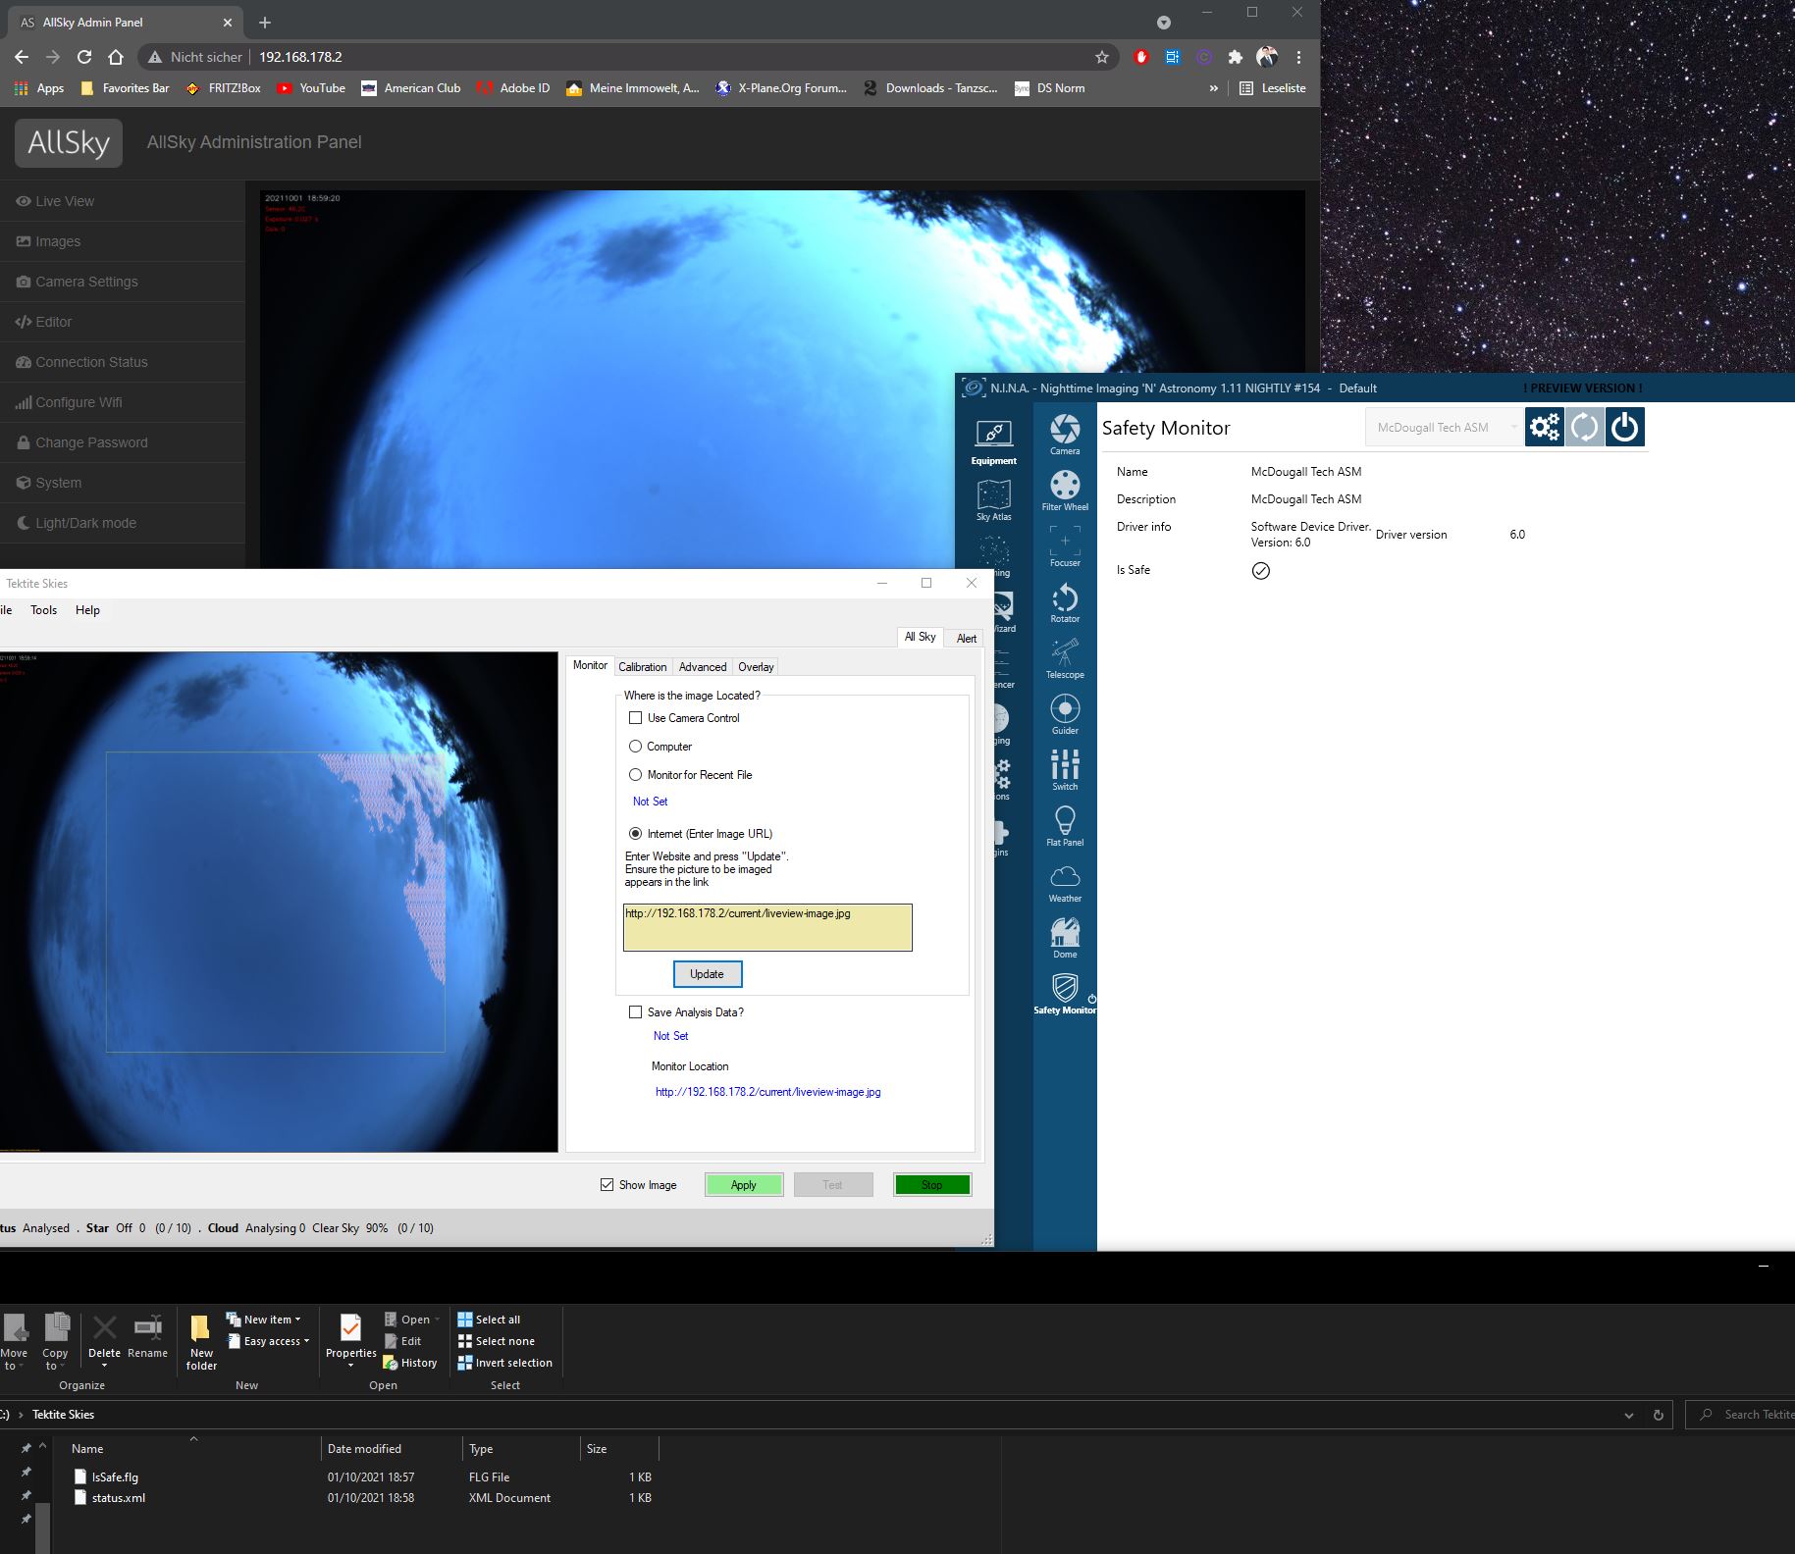Enable Use Camera Control checkbox
1795x1554 pixels.
(636, 718)
